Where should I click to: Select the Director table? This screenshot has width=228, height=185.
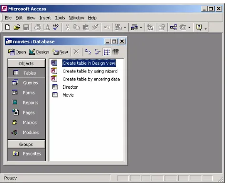point(70,87)
